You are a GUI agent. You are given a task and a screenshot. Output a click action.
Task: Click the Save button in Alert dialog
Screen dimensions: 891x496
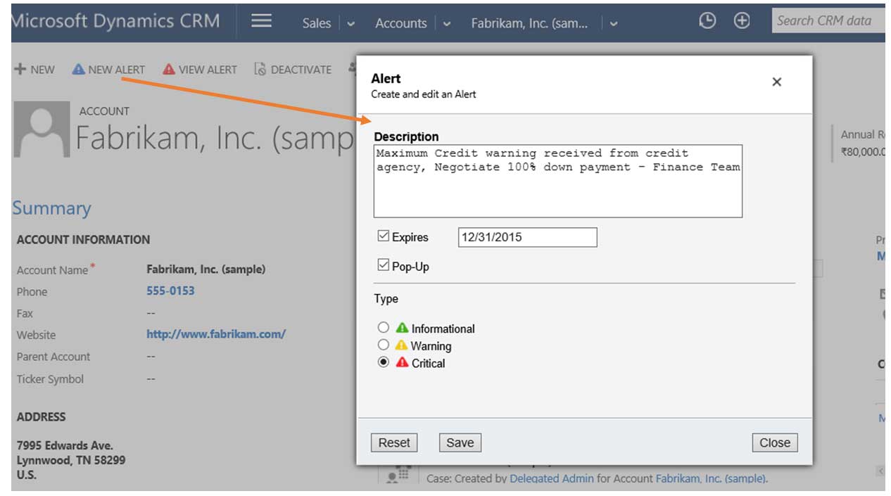[x=460, y=443]
